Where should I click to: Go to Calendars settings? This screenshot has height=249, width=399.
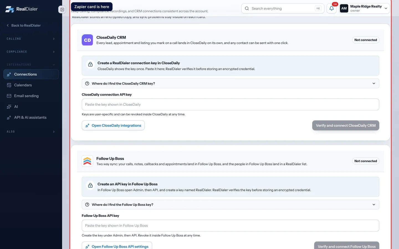point(31,85)
